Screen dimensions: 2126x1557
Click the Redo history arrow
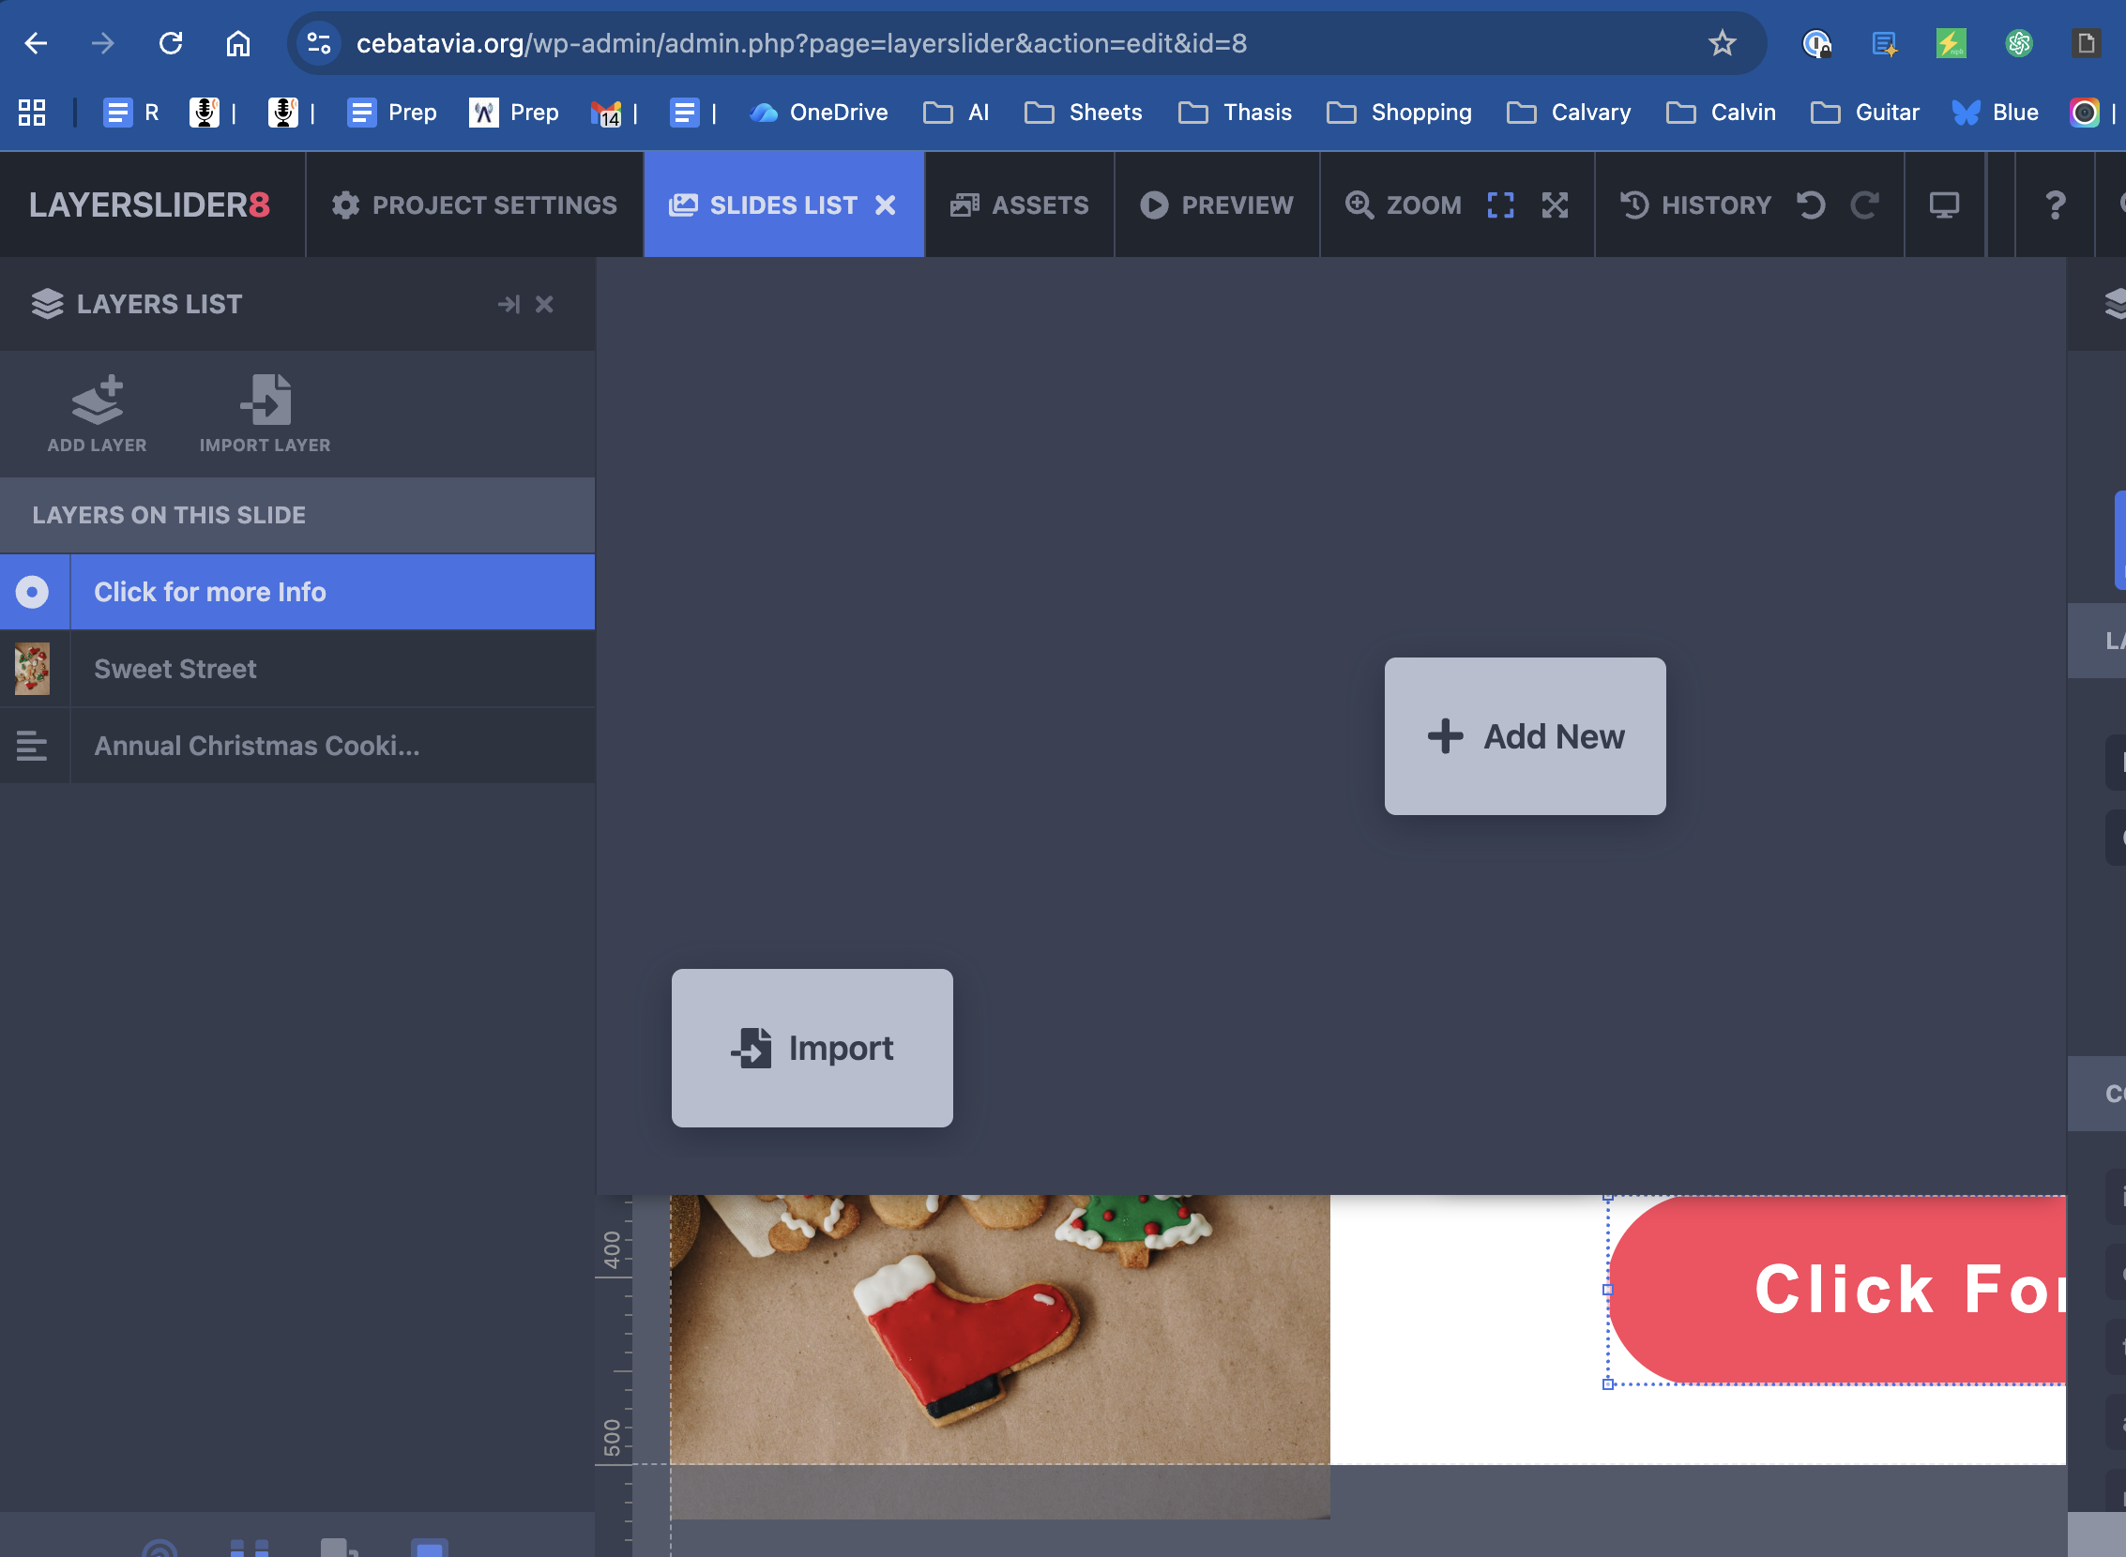click(1864, 204)
